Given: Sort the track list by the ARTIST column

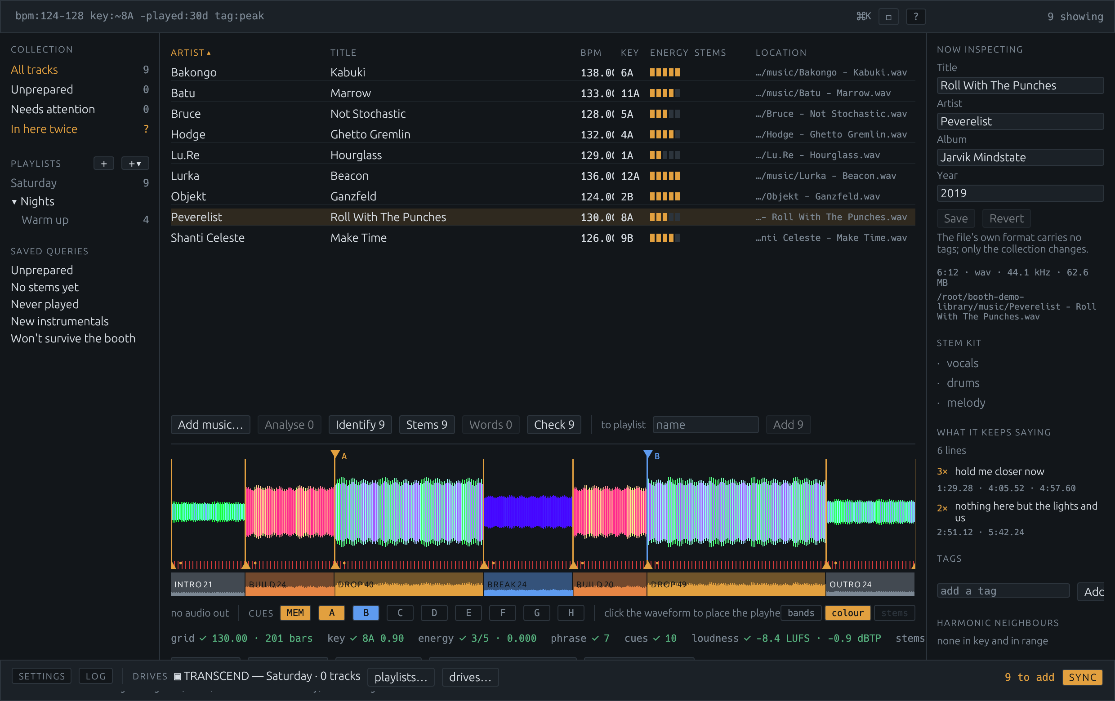Looking at the screenshot, I should [190, 53].
